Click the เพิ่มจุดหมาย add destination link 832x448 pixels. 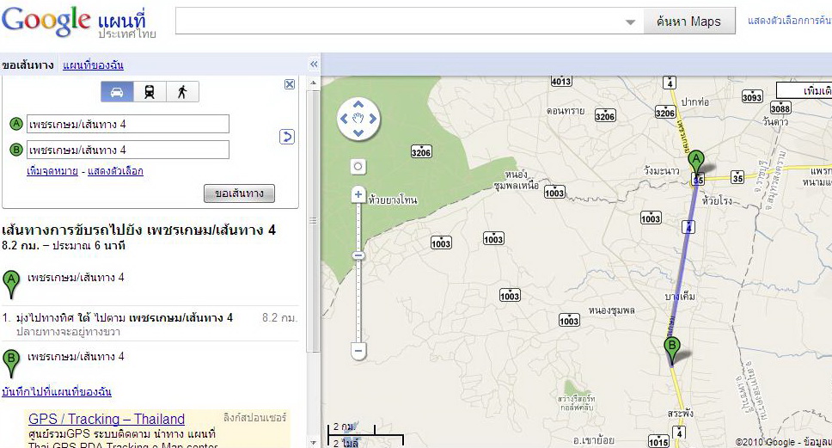pyautogui.click(x=52, y=171)
